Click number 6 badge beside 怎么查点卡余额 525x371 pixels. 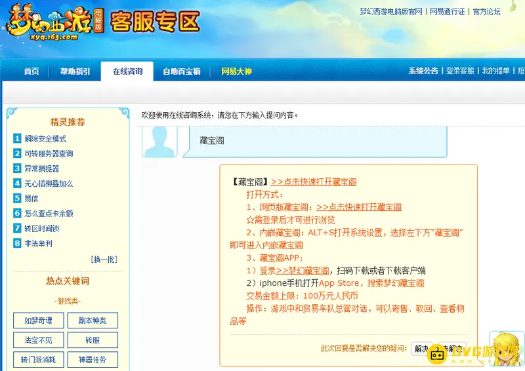(x=17, y=213)
